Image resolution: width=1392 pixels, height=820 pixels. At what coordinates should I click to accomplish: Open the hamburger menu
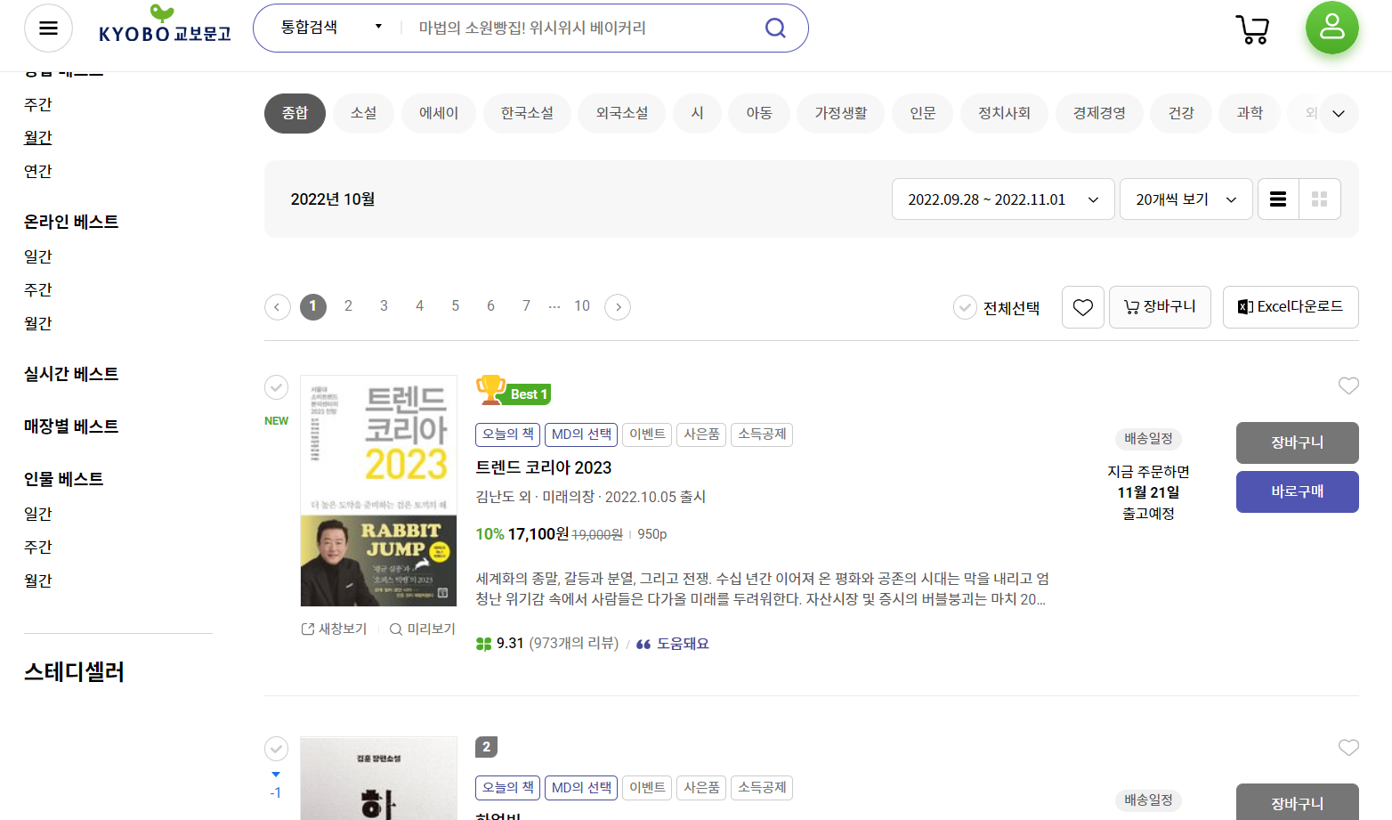point(48,28)
